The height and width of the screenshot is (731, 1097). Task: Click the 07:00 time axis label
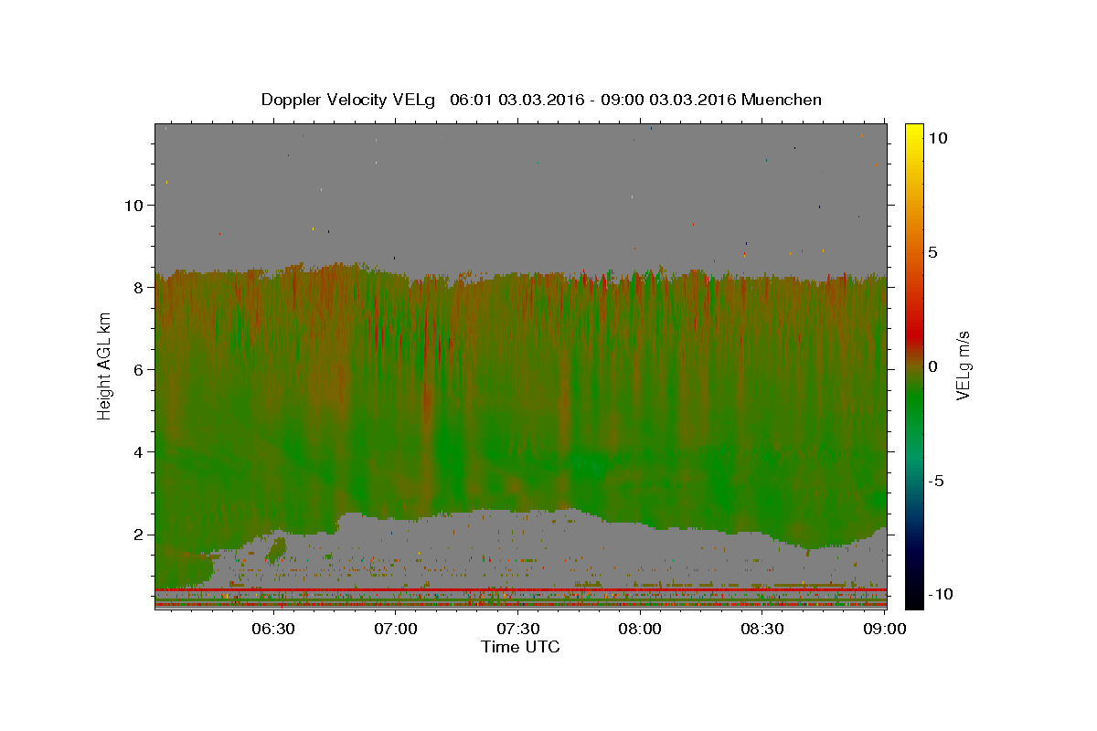pyautogui.click(x=397, y=629)
